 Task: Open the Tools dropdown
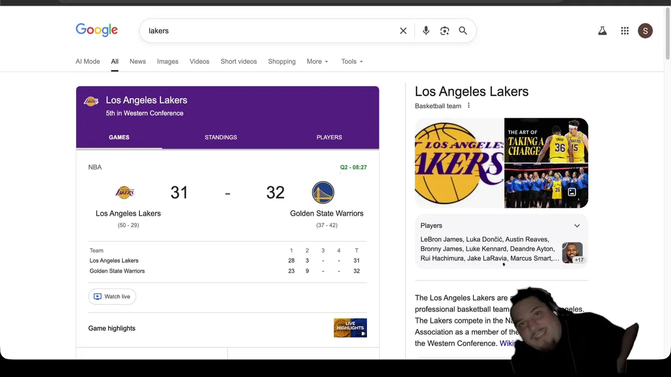[352, 61]
